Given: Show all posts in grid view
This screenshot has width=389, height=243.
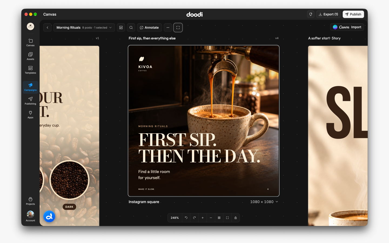Looking at the screenshot, I should [x=219, y=218].
